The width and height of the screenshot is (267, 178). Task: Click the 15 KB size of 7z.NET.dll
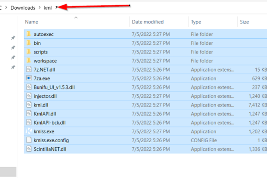(261, 70)
